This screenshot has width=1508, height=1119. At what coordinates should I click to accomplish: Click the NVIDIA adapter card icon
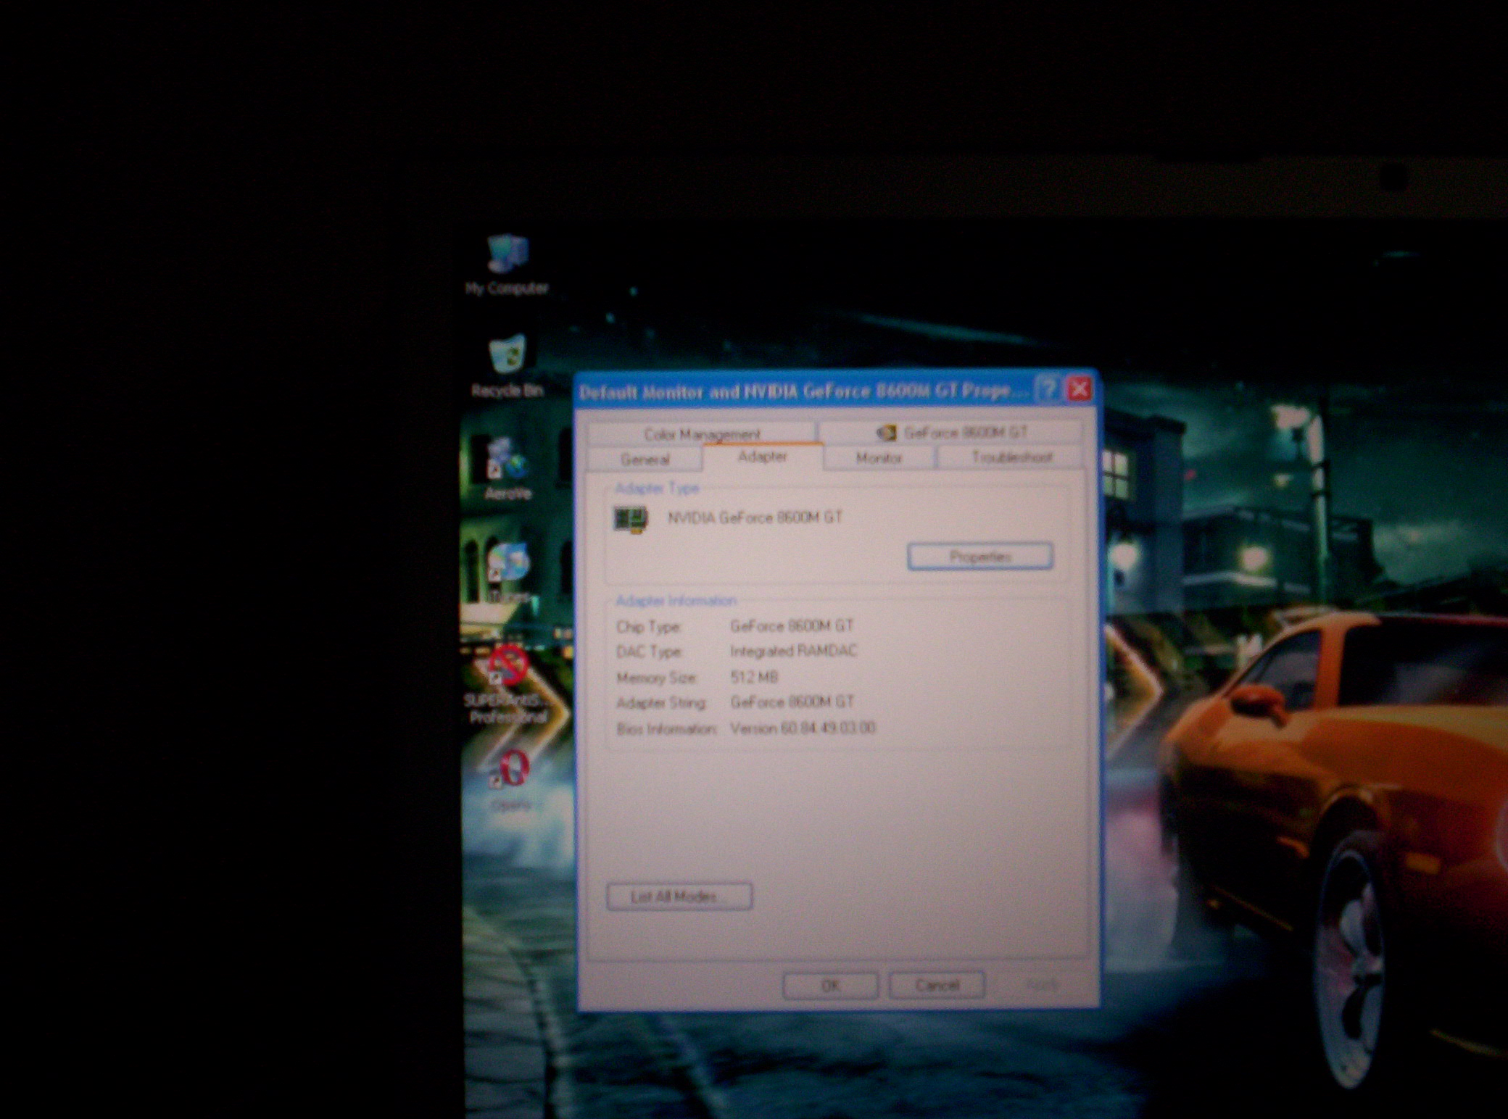tap(631, 519)
